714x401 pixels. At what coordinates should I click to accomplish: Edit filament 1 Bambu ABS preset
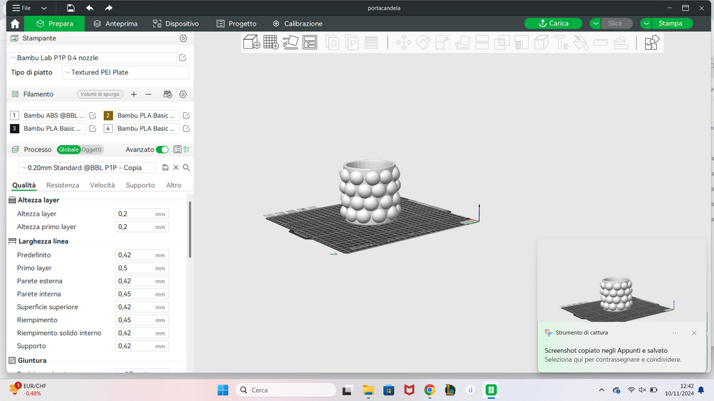tap(93, 116)
